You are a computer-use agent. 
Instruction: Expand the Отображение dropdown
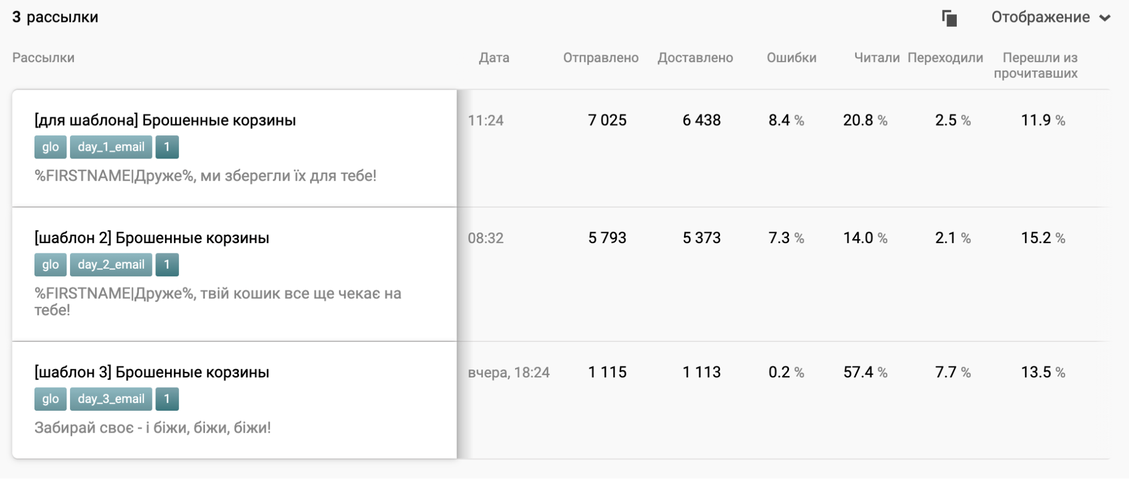(x=1050, y=17)
